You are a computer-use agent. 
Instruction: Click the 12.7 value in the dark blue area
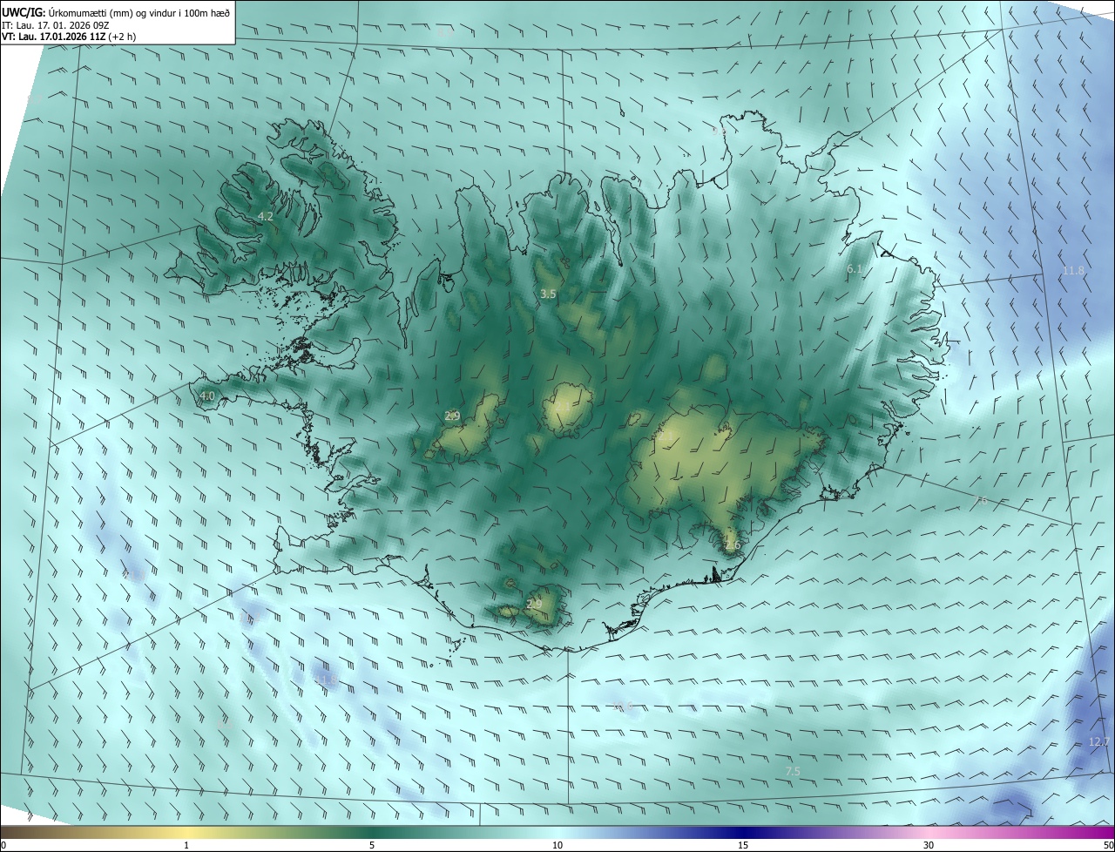pyautogui.click(x=1099, y=742)
